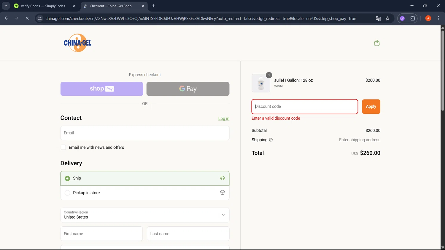Open a new browser tab
This screenshot has width=445, height=250.
(153, 6)
